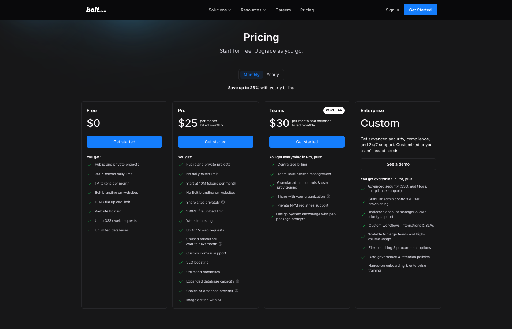The height and width of the screenshot is (329, 512).
Task: Click the bolt.new logo
Action: [x=96, y=10]
